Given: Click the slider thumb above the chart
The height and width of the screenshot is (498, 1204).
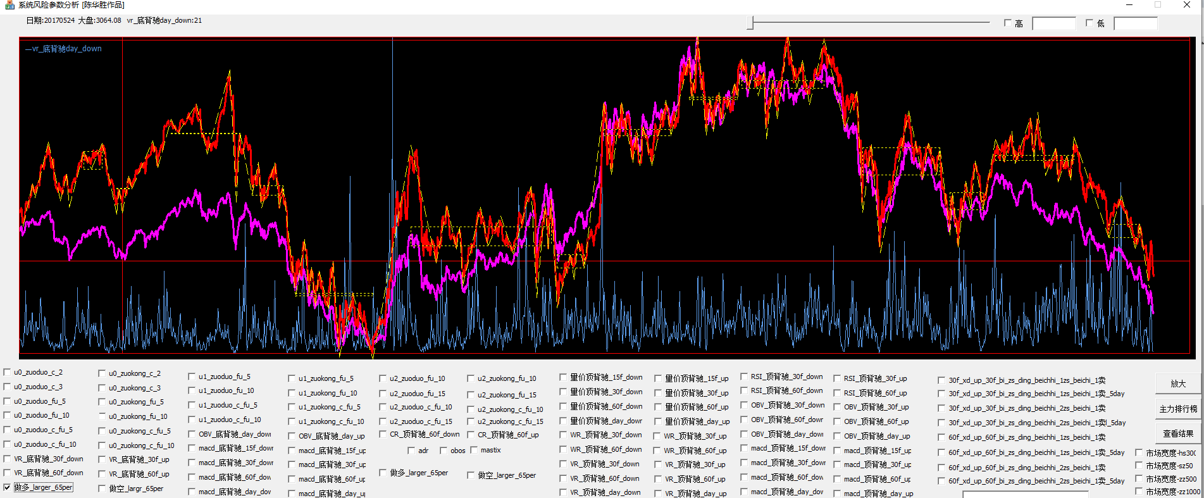Looking at the screenshot, I should (x=750, y=23).
